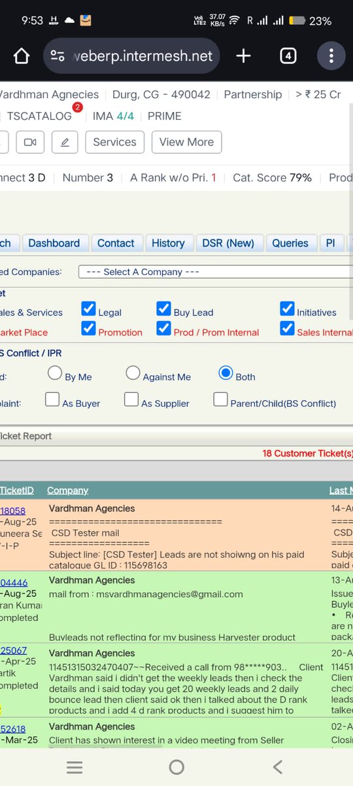
Task: Click the video camera icon button
Action: 30,142
